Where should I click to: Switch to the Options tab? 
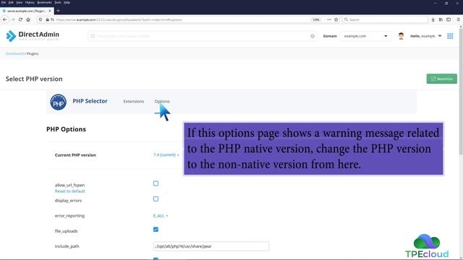[162, 101]
